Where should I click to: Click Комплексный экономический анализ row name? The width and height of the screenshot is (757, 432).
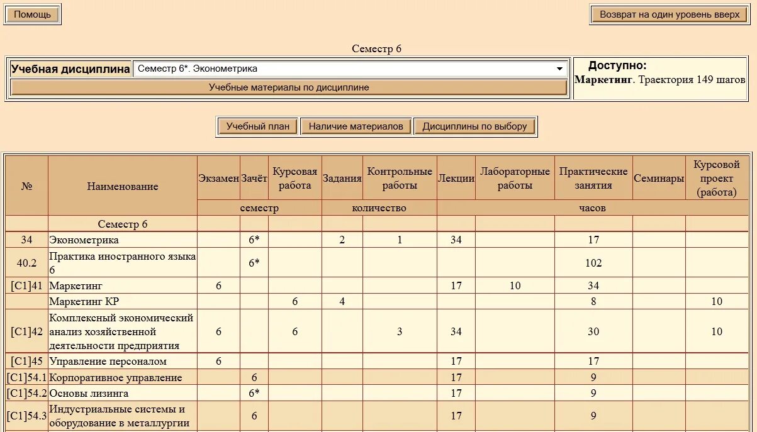click(121, 331)
